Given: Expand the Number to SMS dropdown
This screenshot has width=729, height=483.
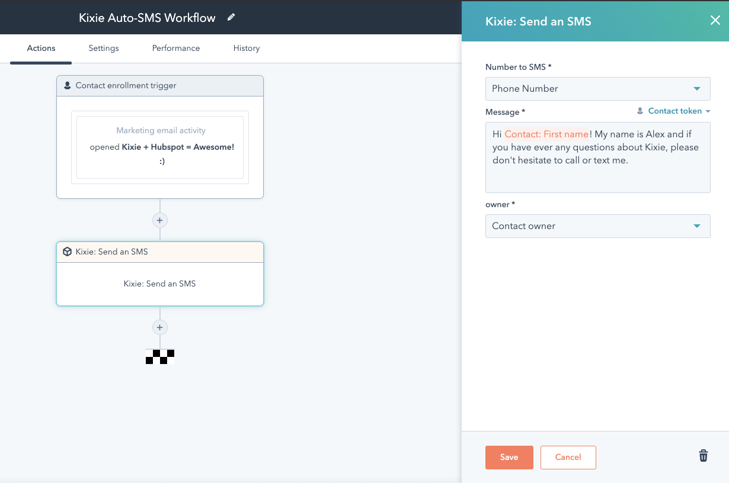Looking at the screenshot, I should click(x=597, y=89).
